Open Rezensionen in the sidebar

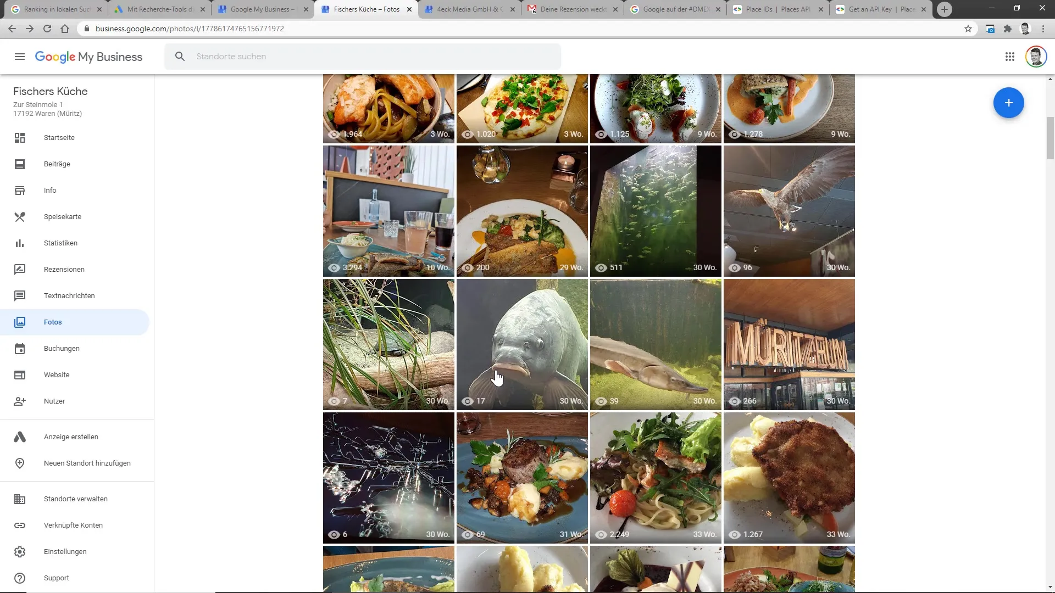75,270
